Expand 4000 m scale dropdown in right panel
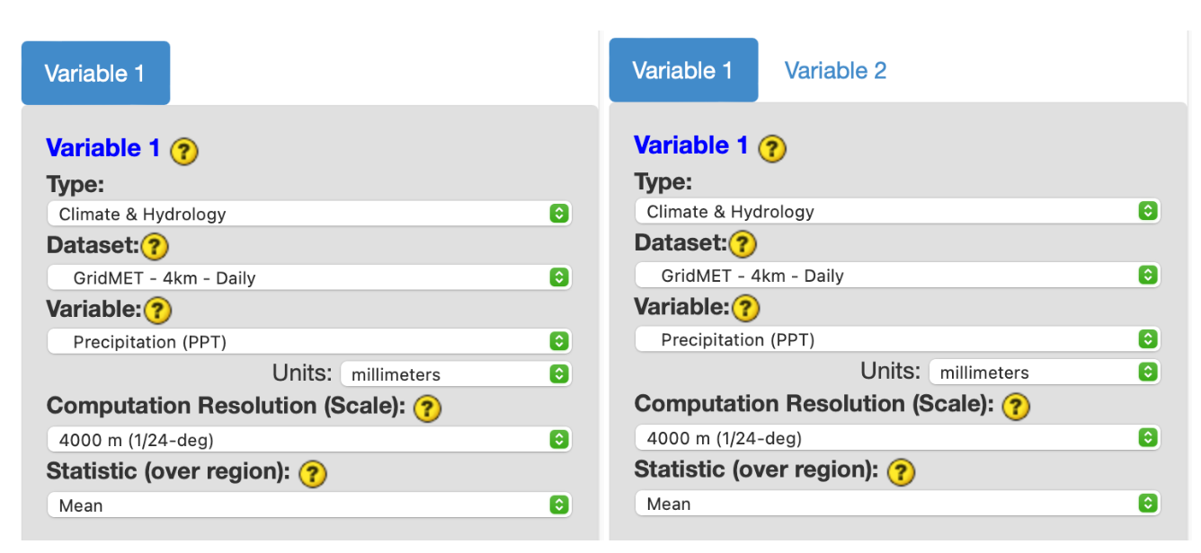The height and width of the screenshot is (553, 1201). (x=896, y=438)
